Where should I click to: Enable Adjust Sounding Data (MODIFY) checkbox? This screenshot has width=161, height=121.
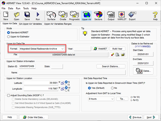pyautogui.click(x=8, y=96)
